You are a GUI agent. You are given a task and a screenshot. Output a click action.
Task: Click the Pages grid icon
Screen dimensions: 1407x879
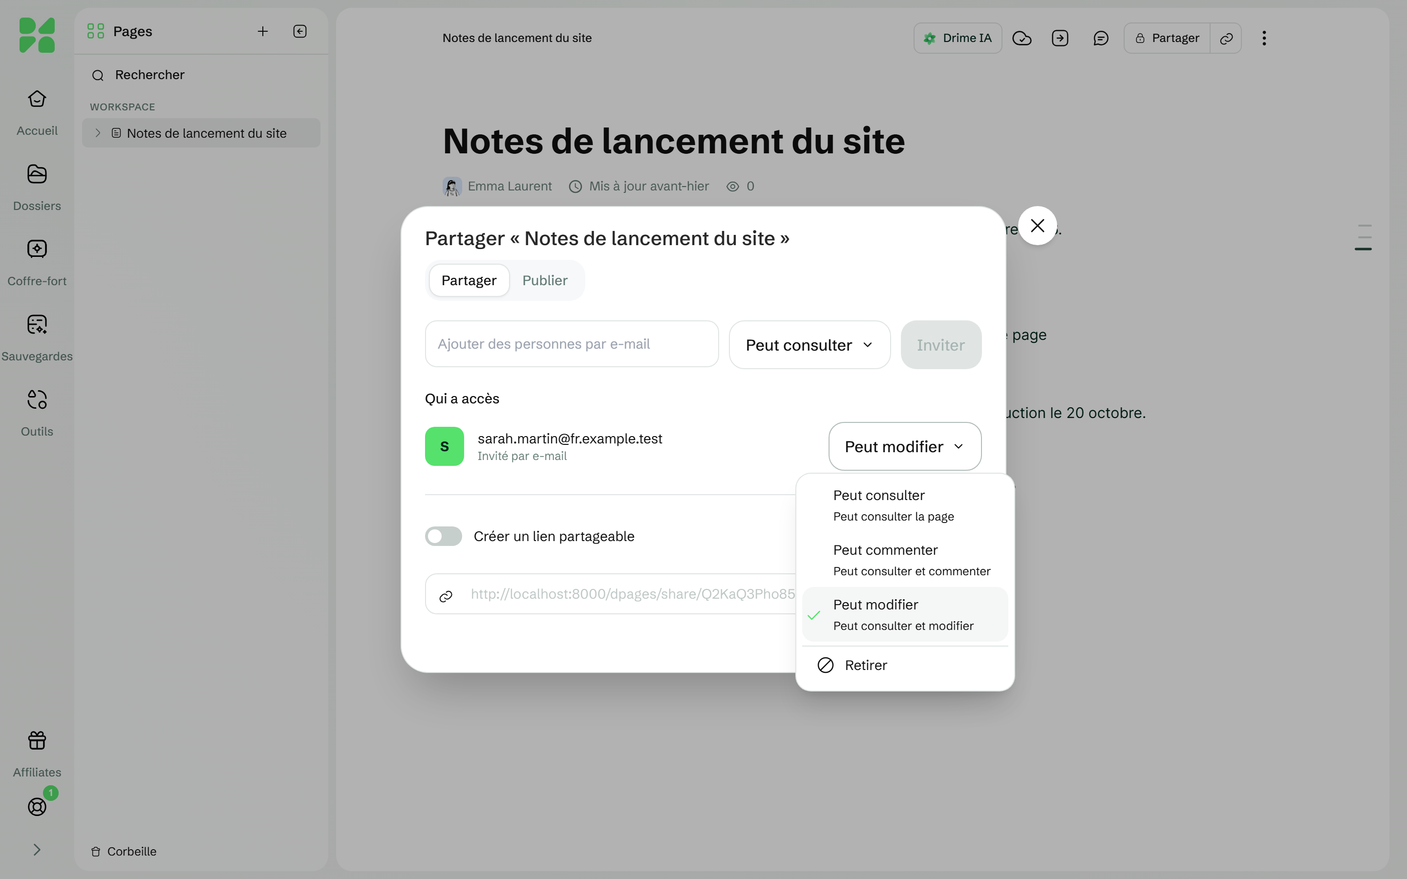(95, 31)
